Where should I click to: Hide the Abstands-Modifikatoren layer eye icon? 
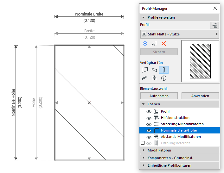click(149, 137)
